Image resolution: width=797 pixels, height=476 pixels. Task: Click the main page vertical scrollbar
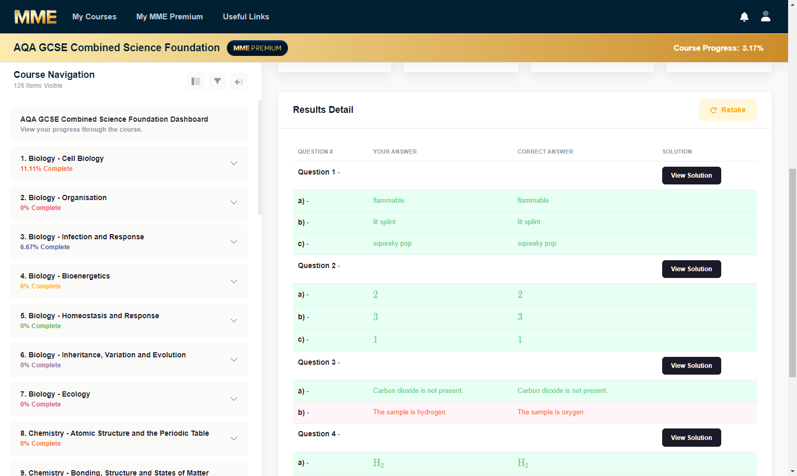(792, 272)
